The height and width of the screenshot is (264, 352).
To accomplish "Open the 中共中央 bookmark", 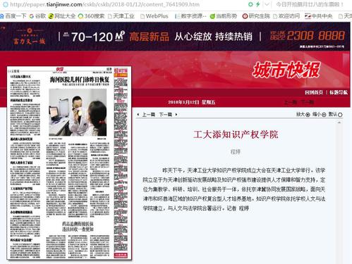I will [x=319, y=16].
